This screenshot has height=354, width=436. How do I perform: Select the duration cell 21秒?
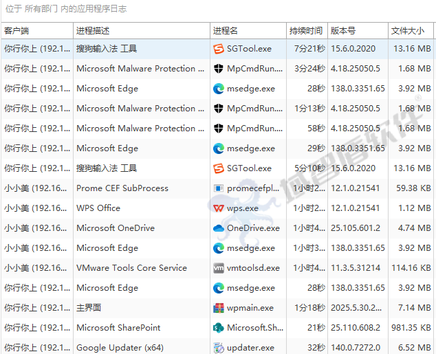(x=316, y=328)
